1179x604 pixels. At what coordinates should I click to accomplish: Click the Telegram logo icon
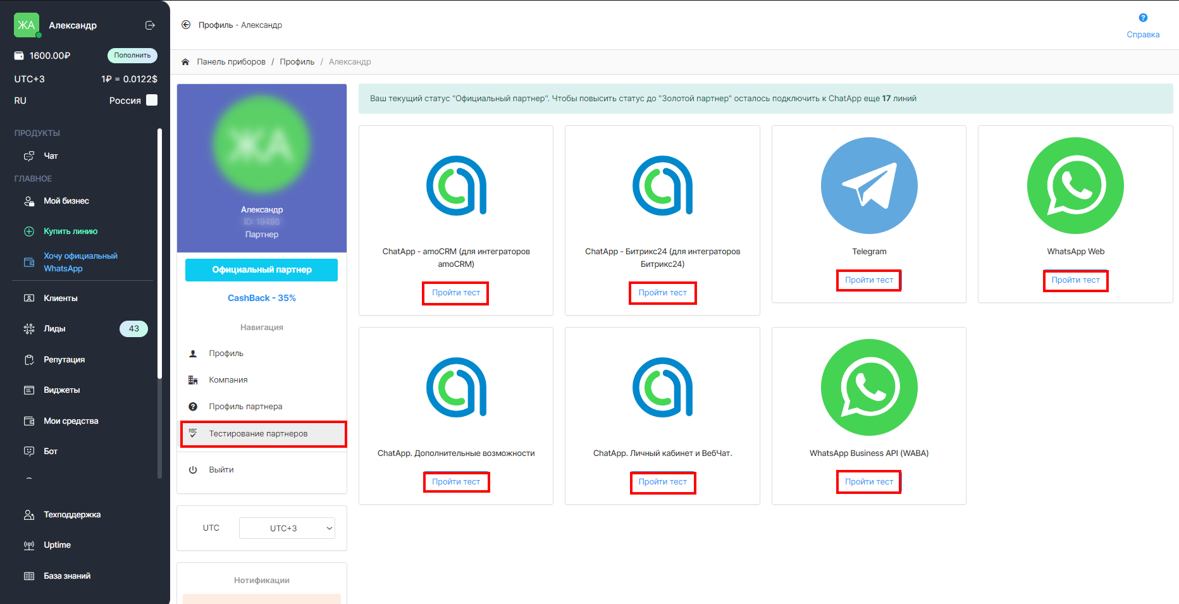[868, 185]
